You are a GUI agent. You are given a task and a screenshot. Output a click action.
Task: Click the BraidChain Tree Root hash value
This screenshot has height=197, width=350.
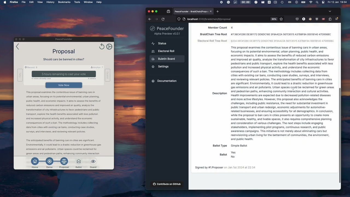pos(281,34)
